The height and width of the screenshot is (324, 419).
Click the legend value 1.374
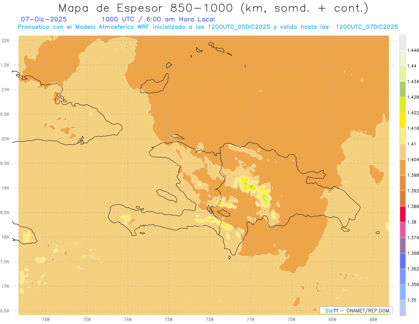click(x=413, y=238)
